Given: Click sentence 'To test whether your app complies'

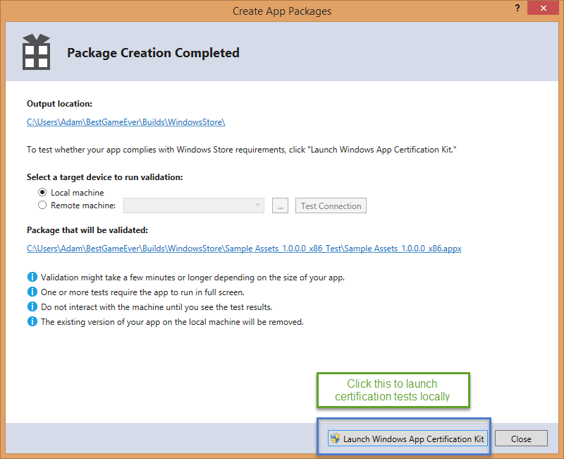Looking at the screenshot, I should coord(241,150).
